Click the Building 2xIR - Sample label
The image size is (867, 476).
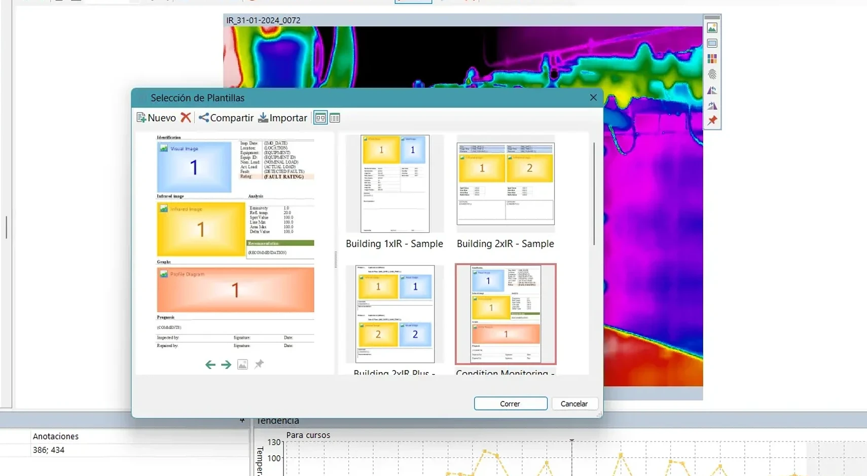pyautogui.click(x=505, y=244)
